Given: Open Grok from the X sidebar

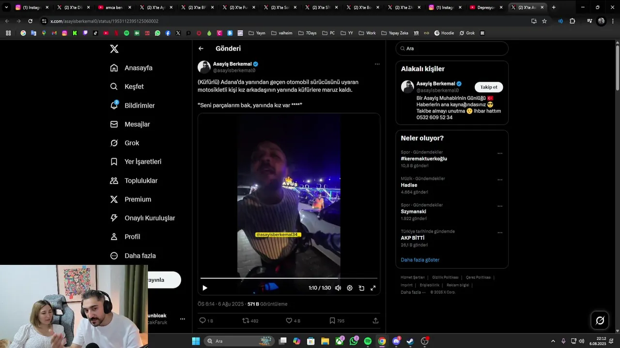Looking at the screenshot, I should click(x=124, y=143).
